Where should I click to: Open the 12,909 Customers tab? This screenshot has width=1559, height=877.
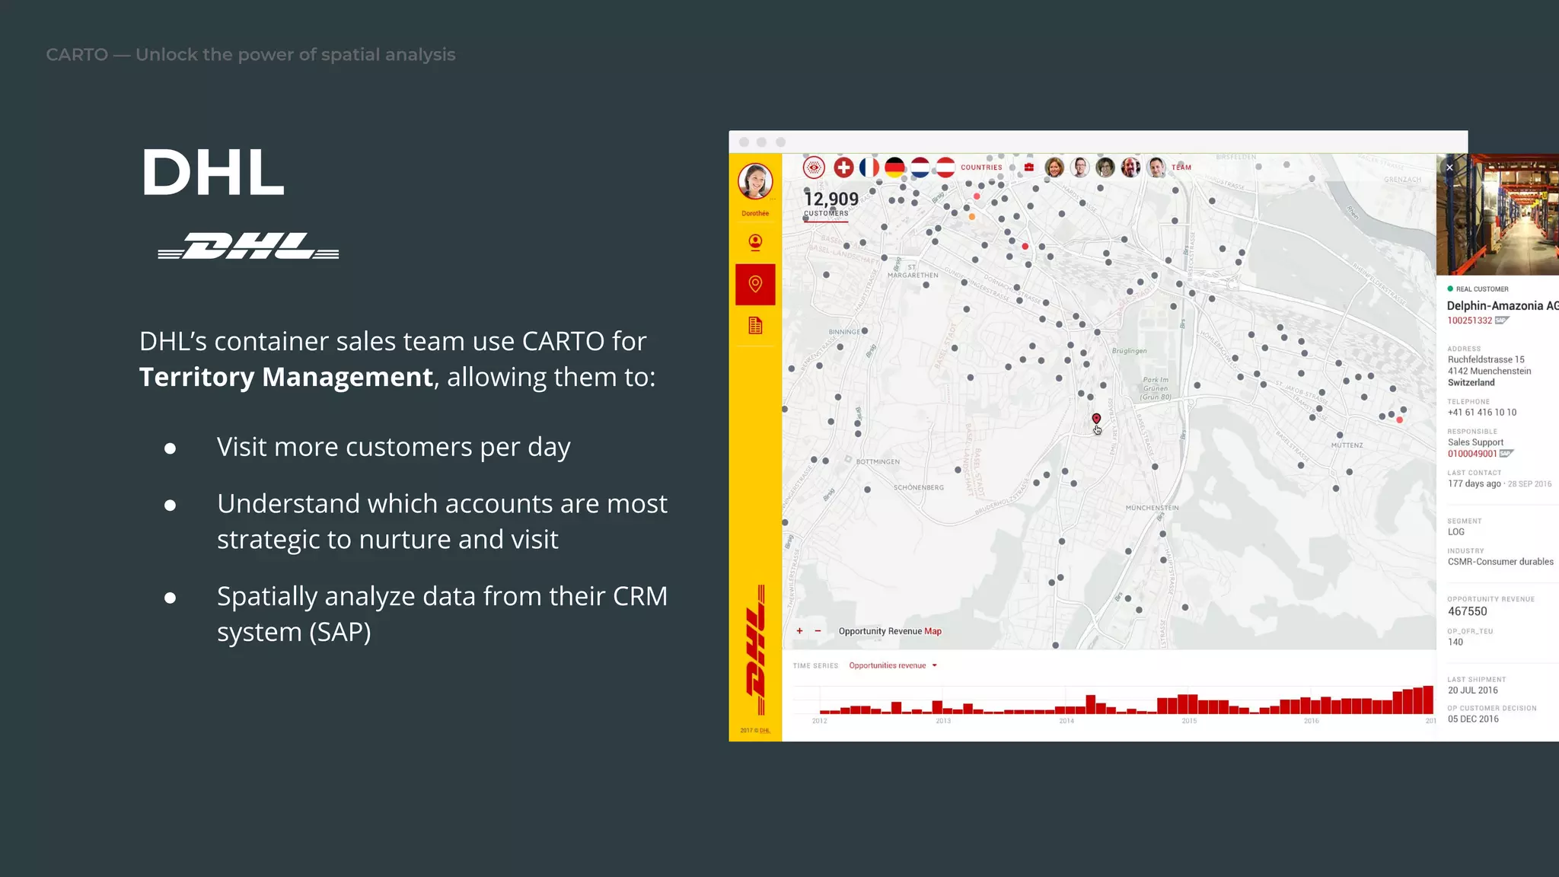coord(831,204)
